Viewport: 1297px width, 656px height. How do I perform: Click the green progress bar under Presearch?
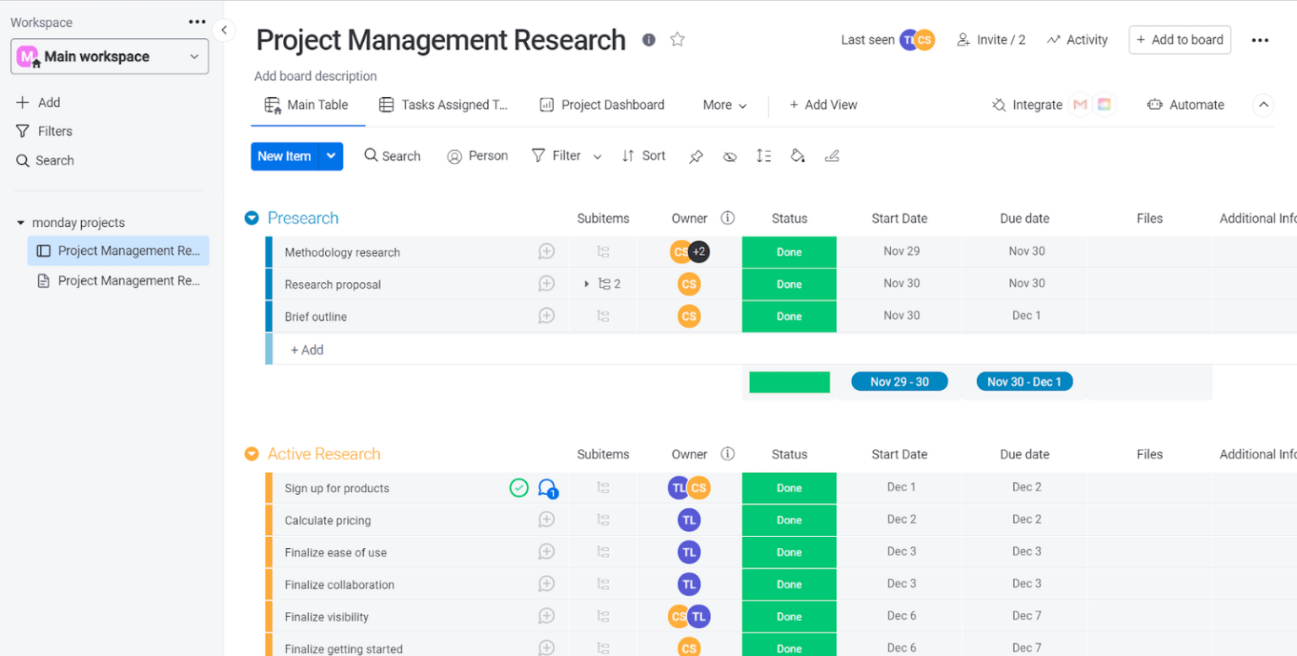coord(789,382)
